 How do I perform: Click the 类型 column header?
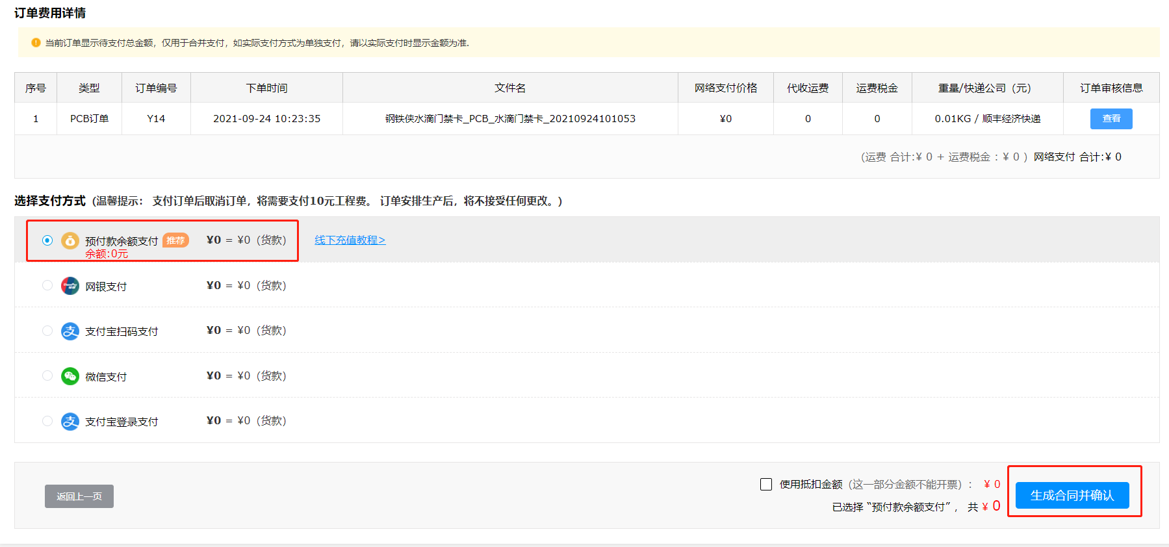[90, 88]
